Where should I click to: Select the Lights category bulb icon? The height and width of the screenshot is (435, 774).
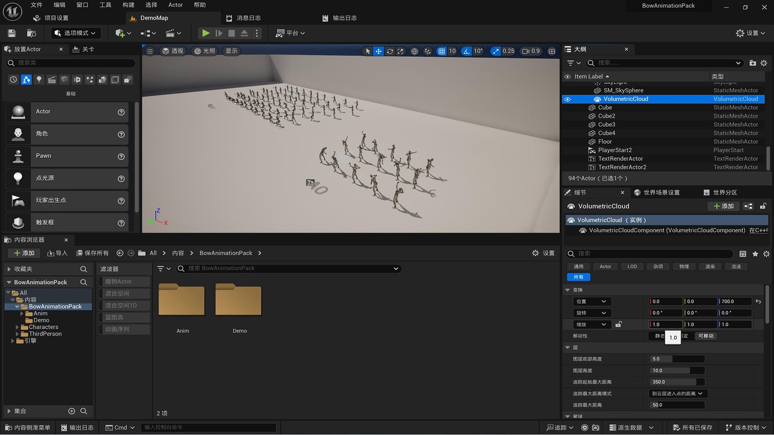point(39,80)
